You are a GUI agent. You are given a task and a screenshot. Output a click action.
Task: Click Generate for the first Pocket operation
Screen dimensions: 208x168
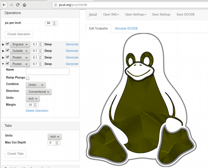click(72, 57)
